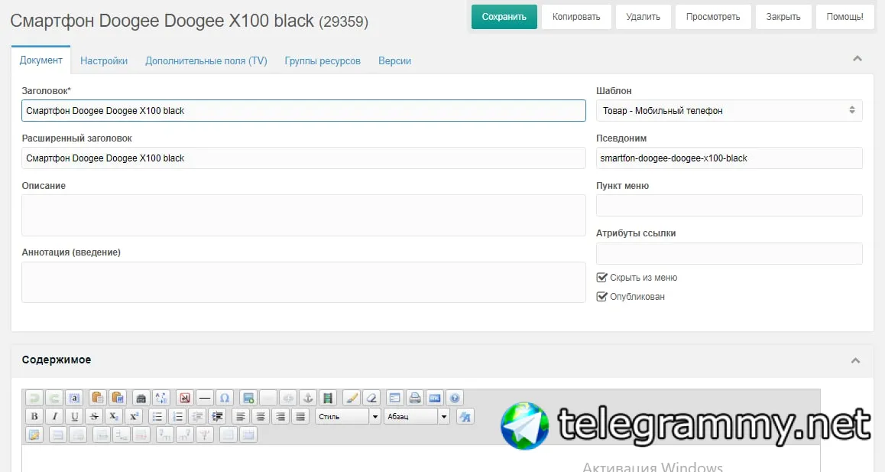Center align the text
This screenshot has width=885, height=472.
point(260,417)
